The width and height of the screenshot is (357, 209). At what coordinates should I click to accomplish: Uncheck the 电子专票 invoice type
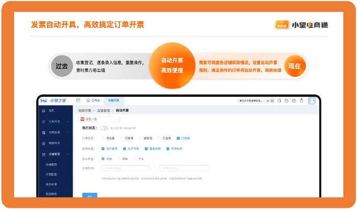coord(124,149)
